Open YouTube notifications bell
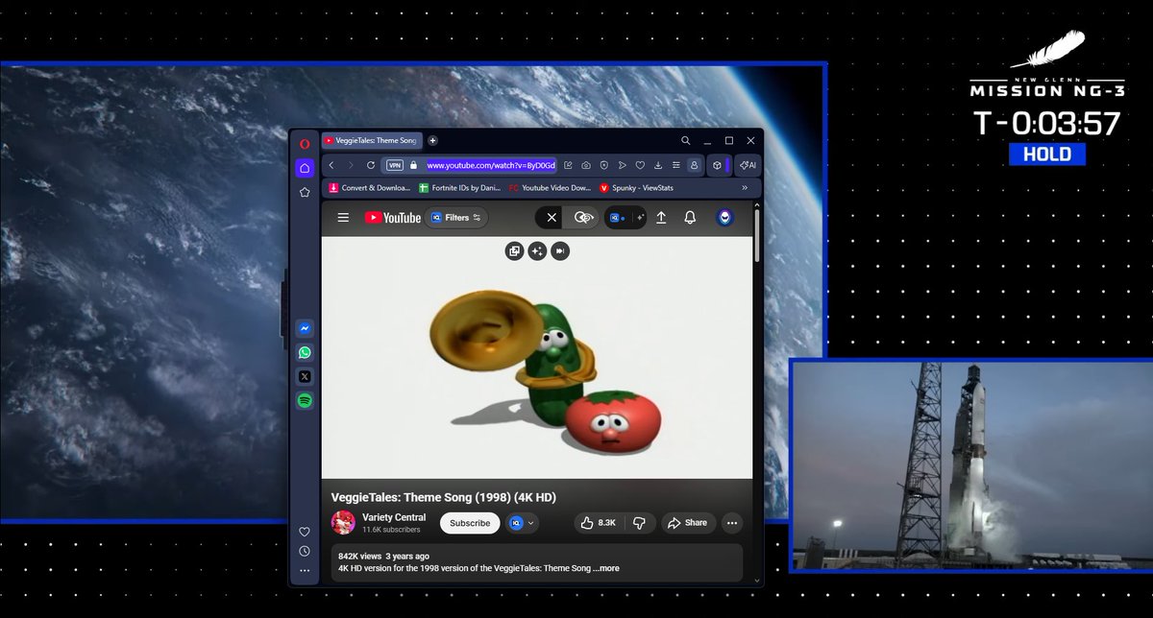This screenshot has height=618, width=1153. point(690,218)
